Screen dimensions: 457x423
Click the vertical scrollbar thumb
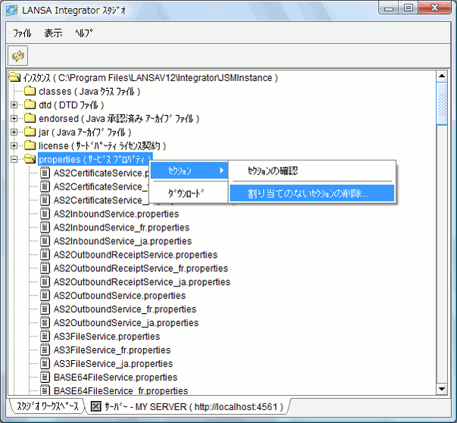click(442, 104)
